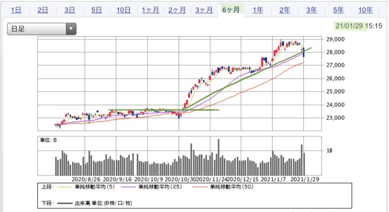The height and width of the screenshot is (212, 389).
Task: Switch to the 5年 chart range
Action: click(339, 10)
